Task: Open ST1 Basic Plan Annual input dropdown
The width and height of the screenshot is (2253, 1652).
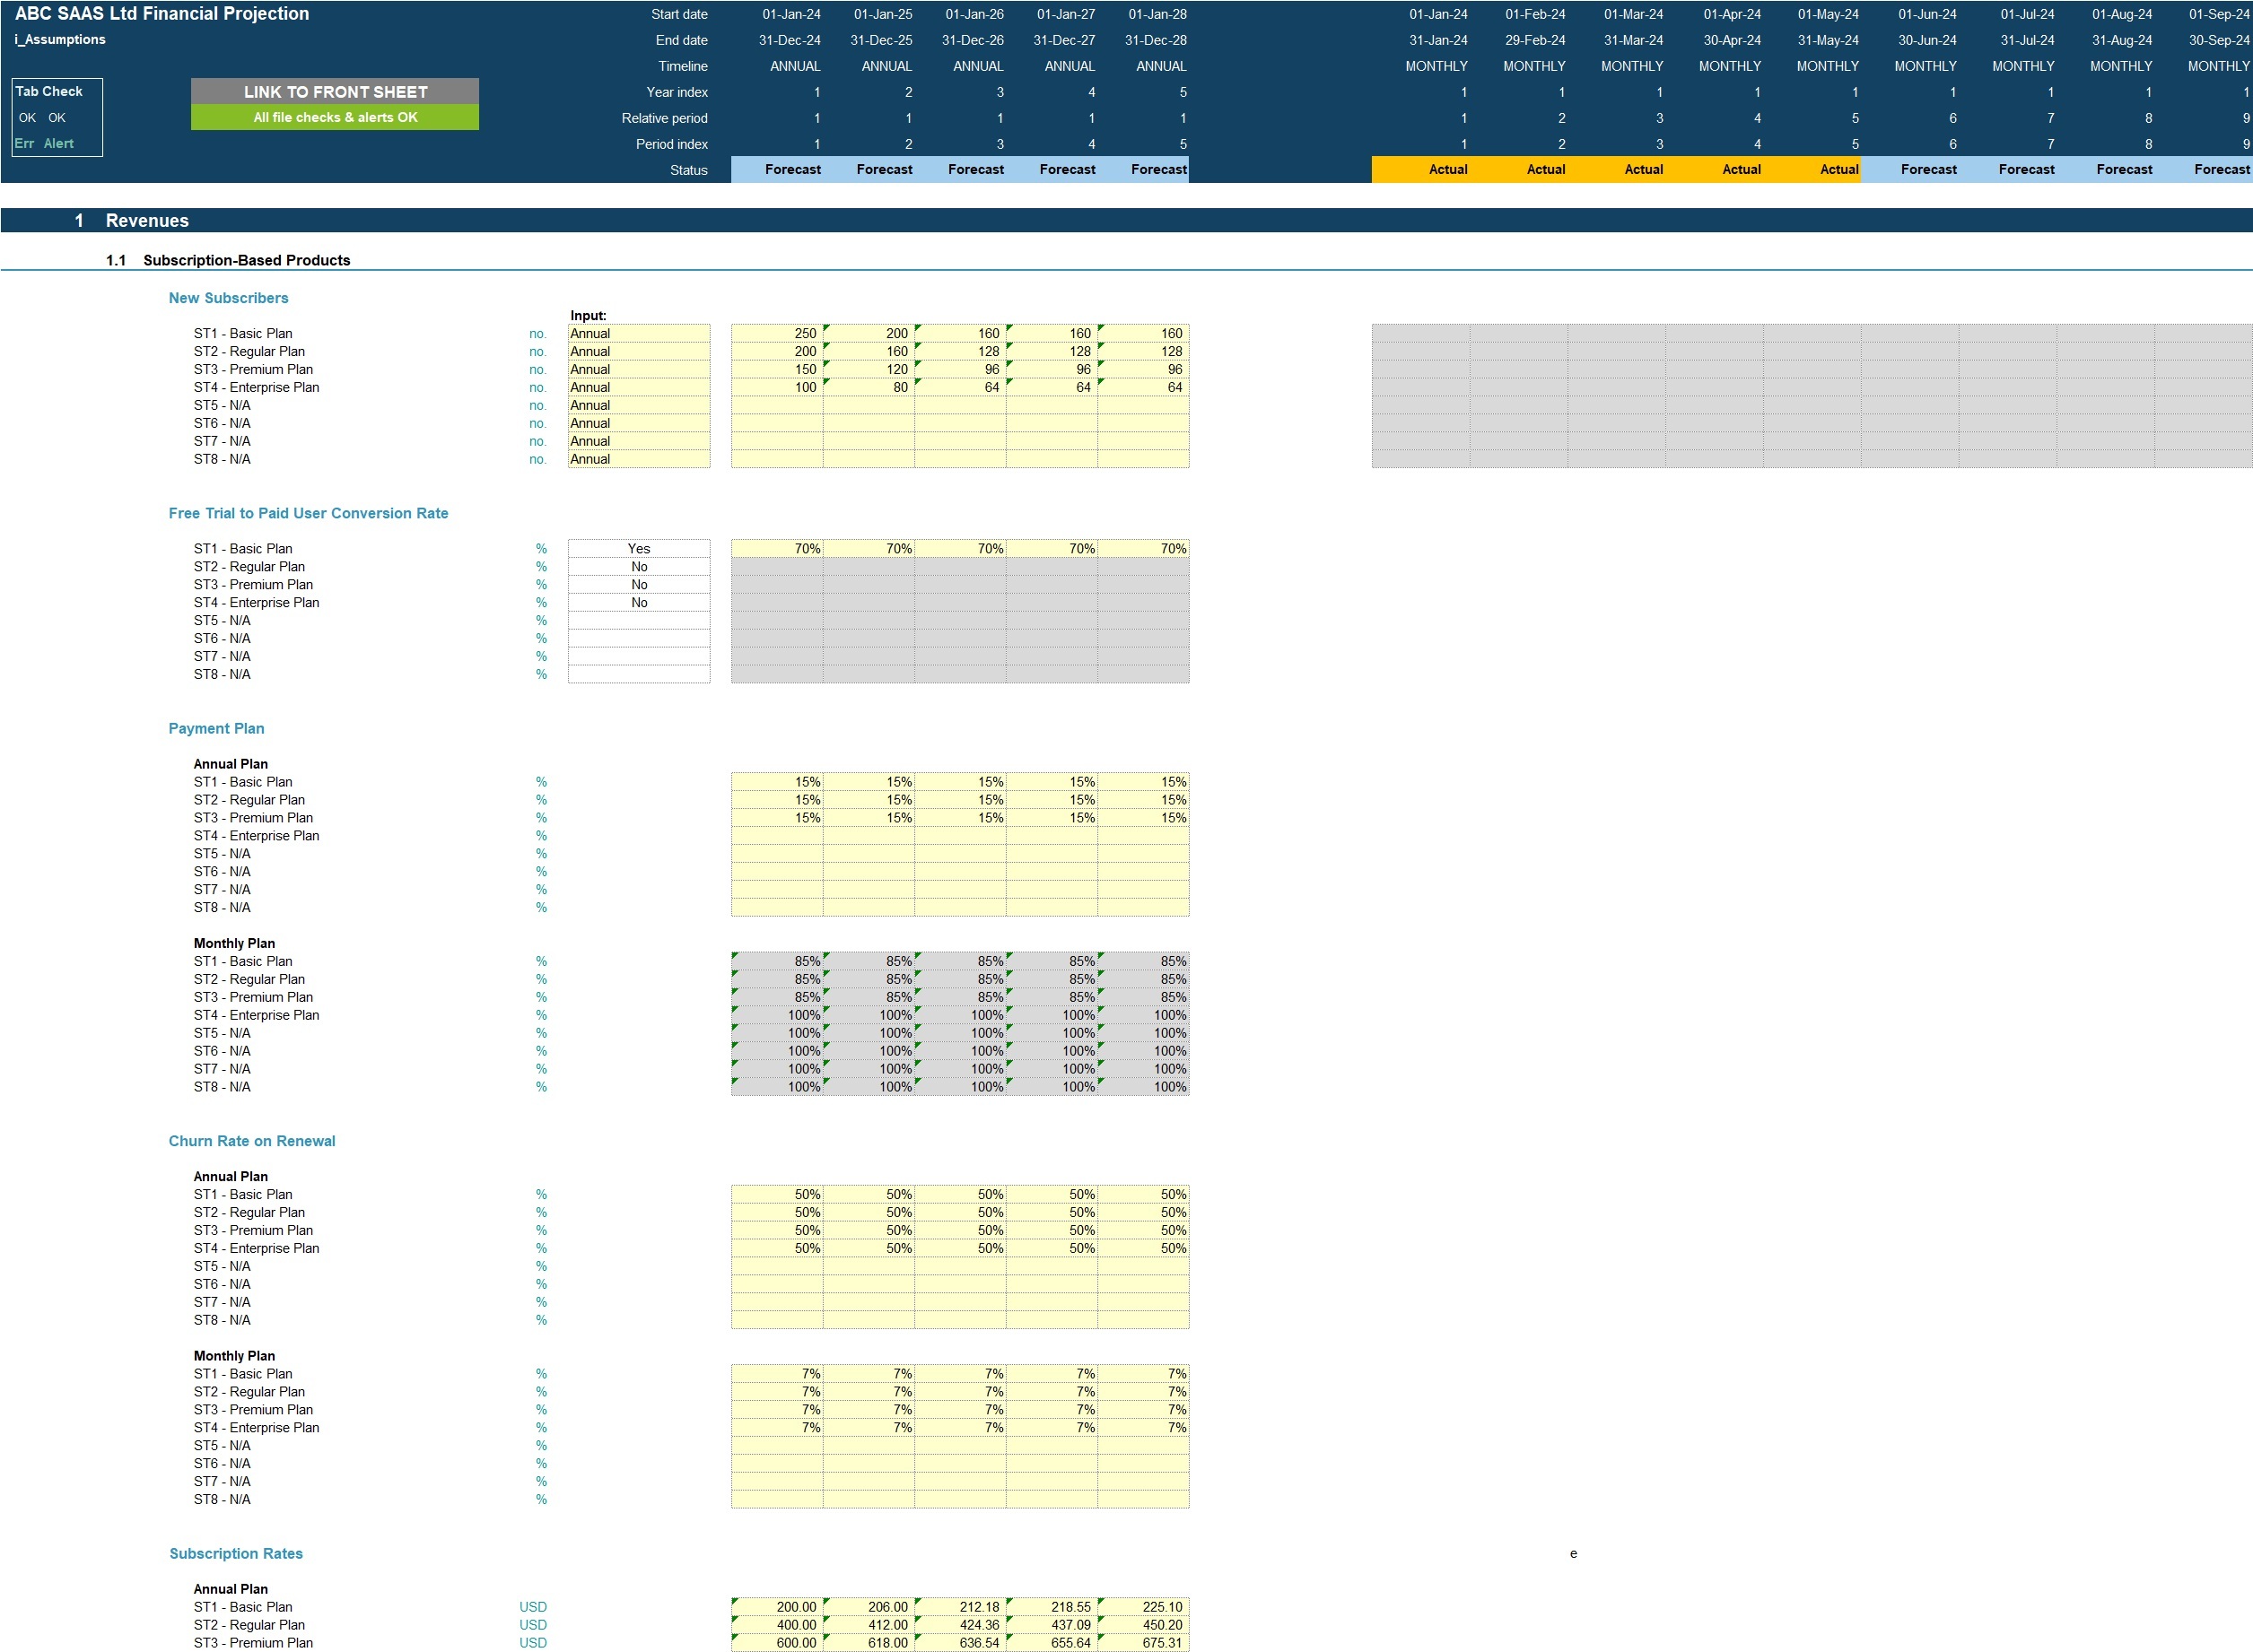Action: click(x=638, y=333)
